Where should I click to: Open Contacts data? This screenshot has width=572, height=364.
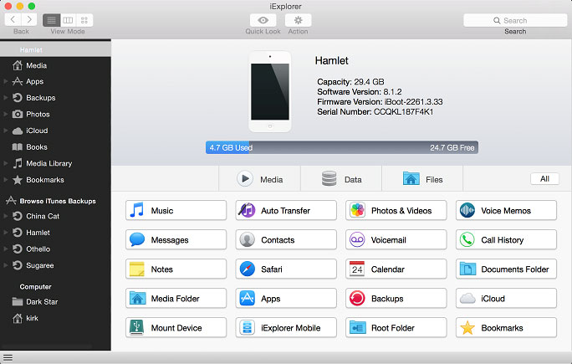tap(286, 239)
